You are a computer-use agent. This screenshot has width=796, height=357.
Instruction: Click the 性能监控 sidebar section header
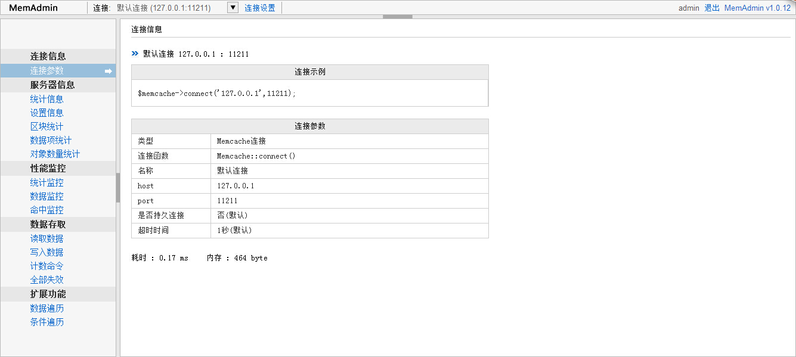pyautogui.click(x=58, y=169)
